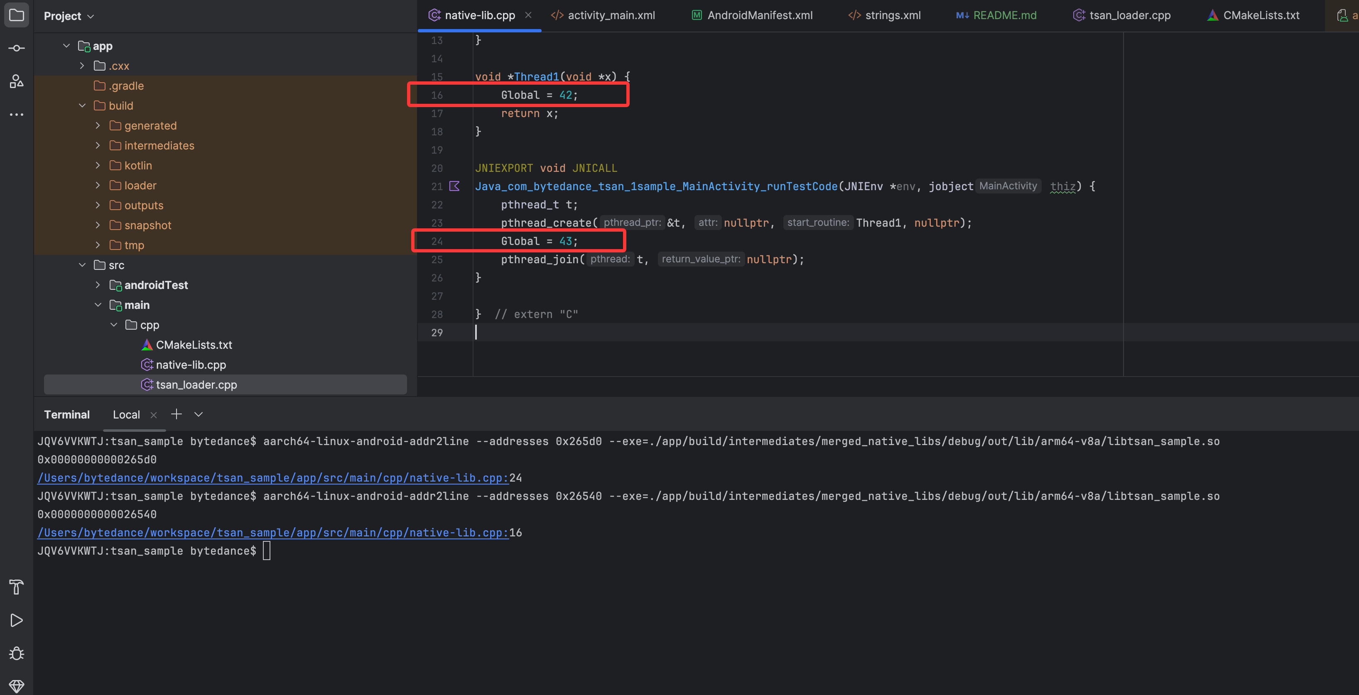Show more tool windows ellipsis
The width and height of the screenshot is (1359, 695).
point(16,115)
